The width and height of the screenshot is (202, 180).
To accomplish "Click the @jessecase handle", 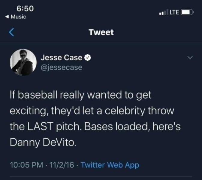I will (x=61, y=67).
